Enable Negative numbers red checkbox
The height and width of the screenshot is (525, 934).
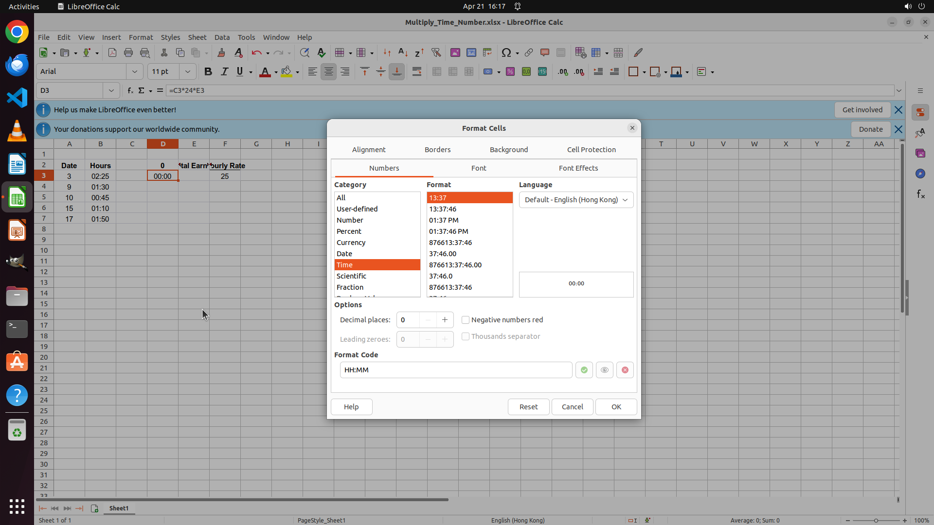tap(466, 320)
